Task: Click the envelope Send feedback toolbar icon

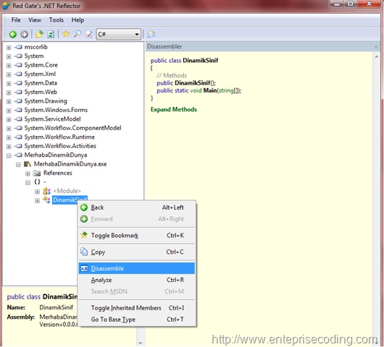Action: click(x=151, y=34)
